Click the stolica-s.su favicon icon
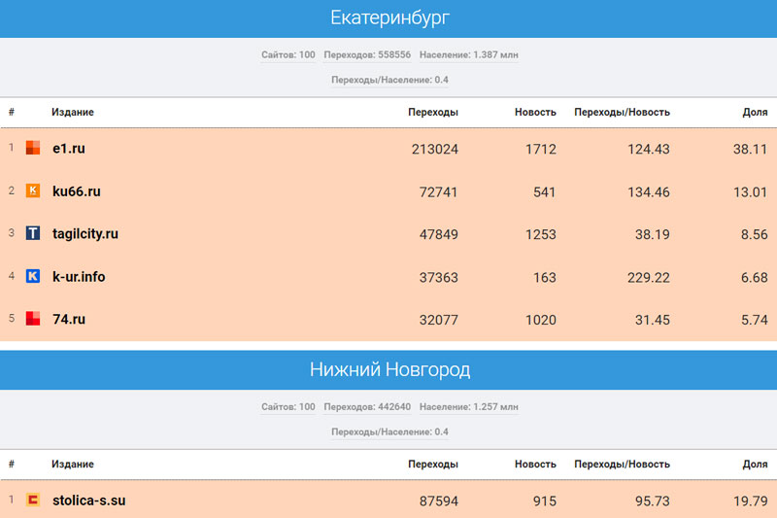Image resolution: width=777 pixels, height=518 pixels. 33,501
